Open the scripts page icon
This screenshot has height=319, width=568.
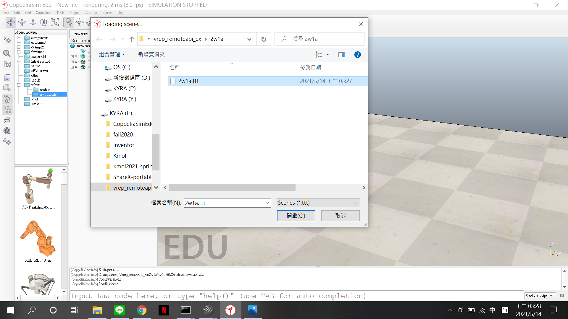tap(7, 78)
